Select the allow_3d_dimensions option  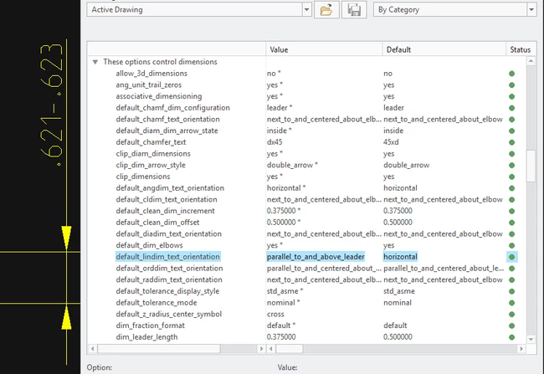[151, 74]
